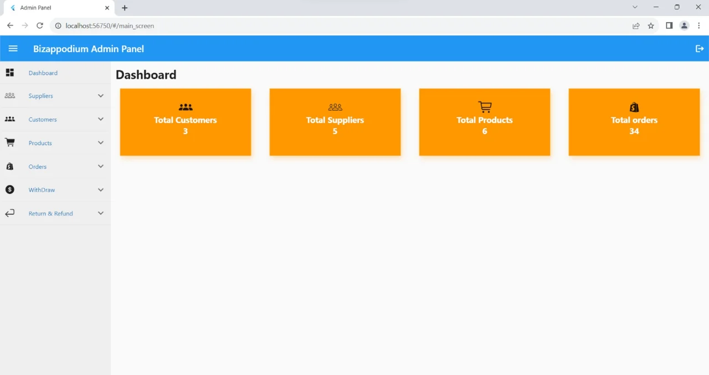Go back using browser back arrow

tap(10, 25)
